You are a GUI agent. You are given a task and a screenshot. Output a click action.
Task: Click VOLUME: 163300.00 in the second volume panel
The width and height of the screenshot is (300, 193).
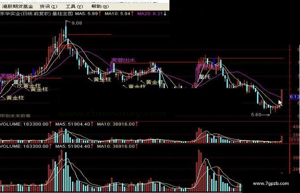24,146
